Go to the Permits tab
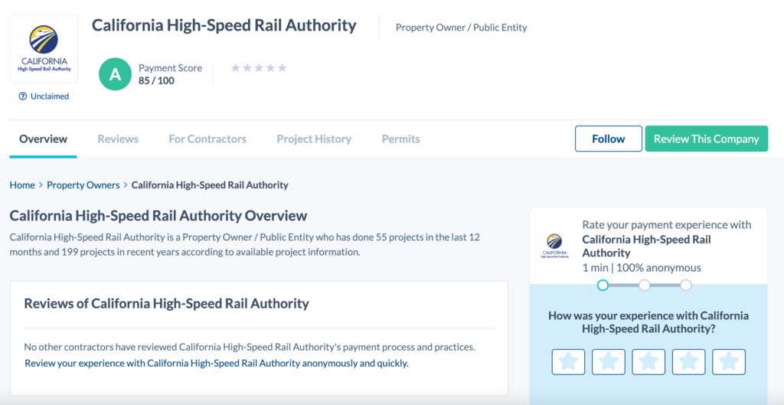The height and width of the screenshot is (405, 784). point(400,139)
